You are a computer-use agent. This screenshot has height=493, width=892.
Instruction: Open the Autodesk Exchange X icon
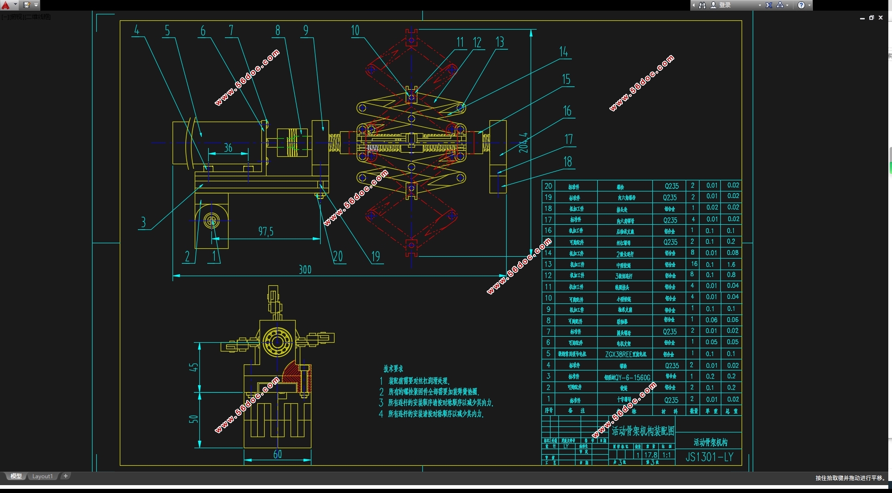769,5
